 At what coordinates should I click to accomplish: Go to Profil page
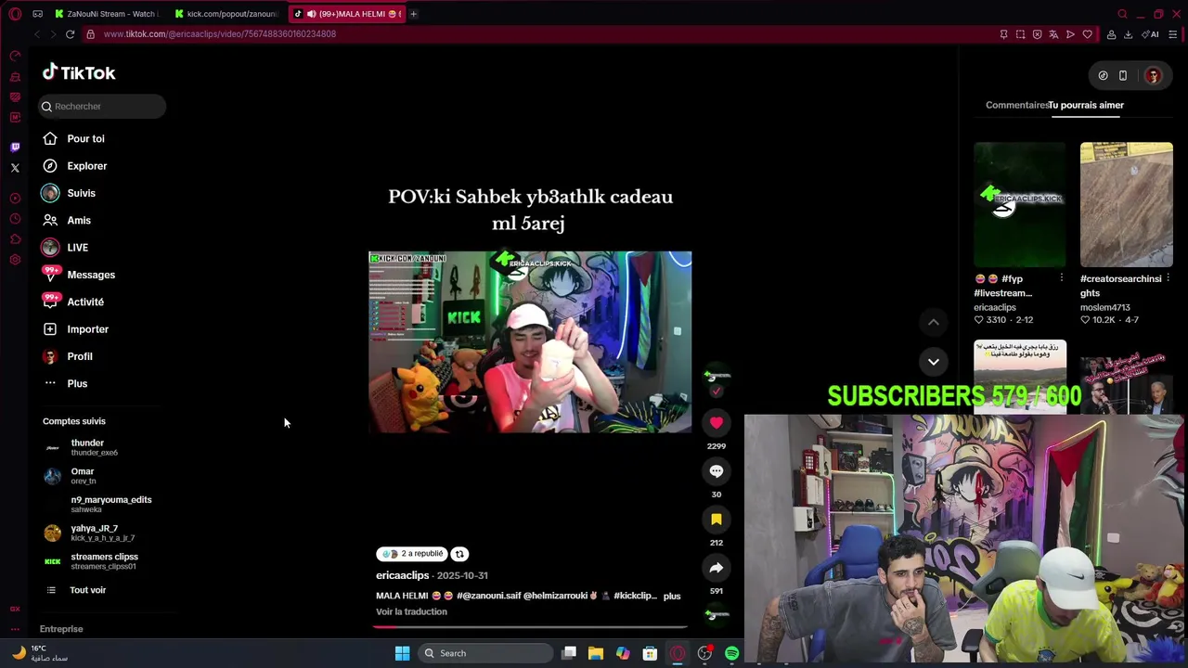tap(68, 356)
